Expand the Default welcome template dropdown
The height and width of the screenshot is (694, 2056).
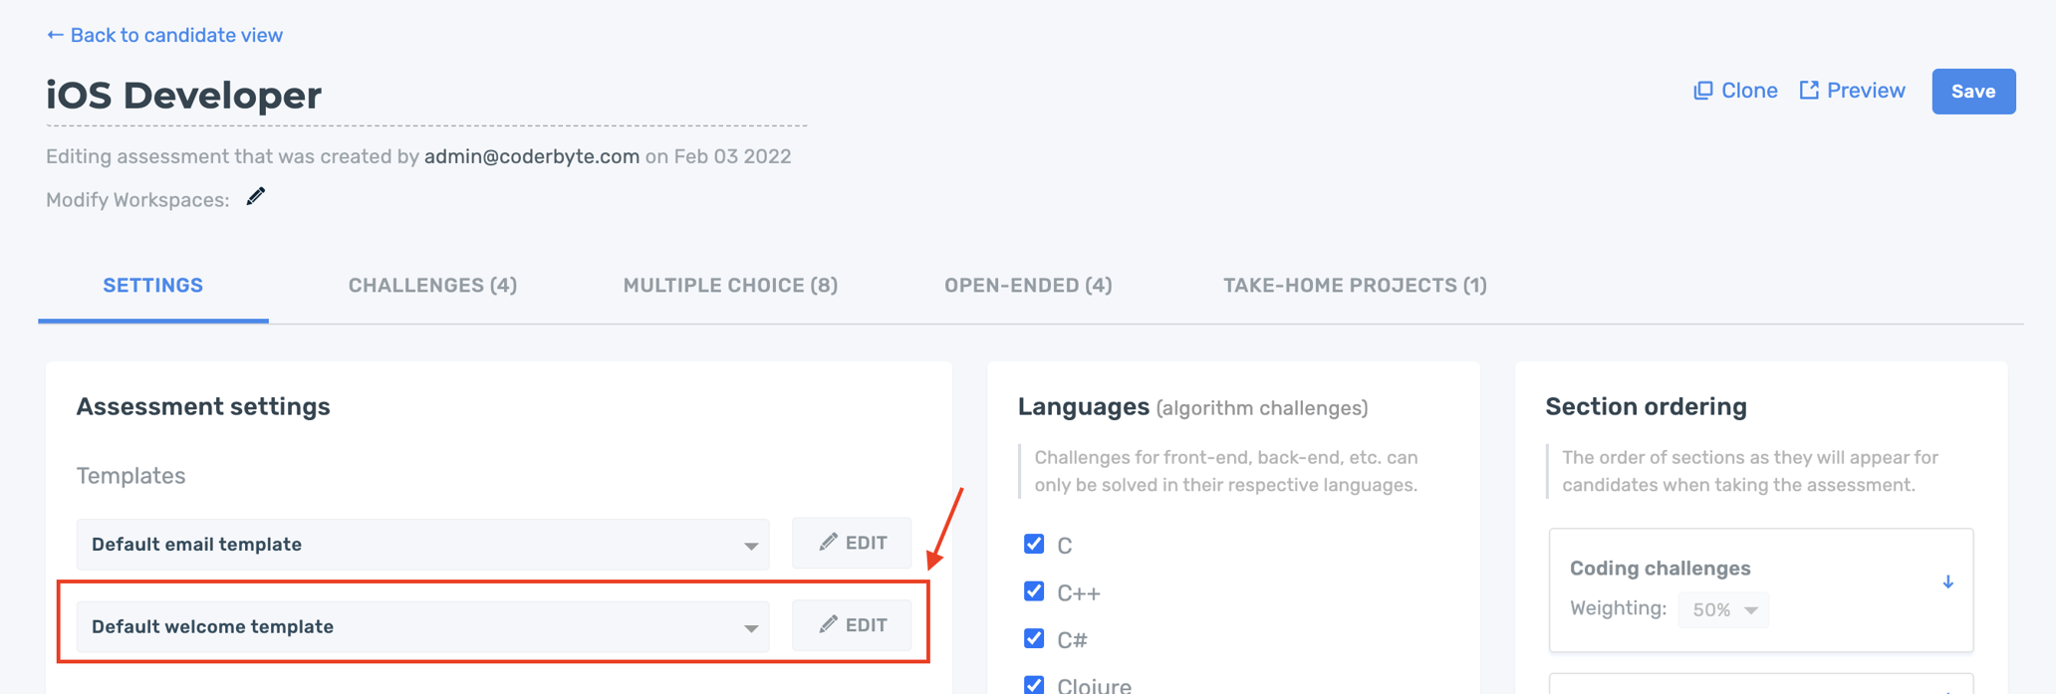[422, 627]
